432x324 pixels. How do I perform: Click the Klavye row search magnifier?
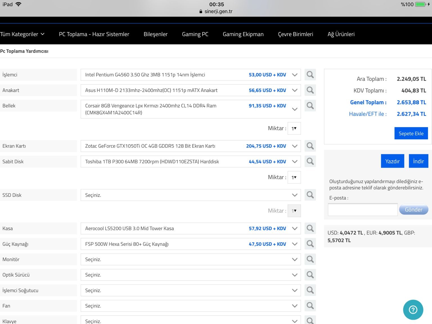pos(310,320)
